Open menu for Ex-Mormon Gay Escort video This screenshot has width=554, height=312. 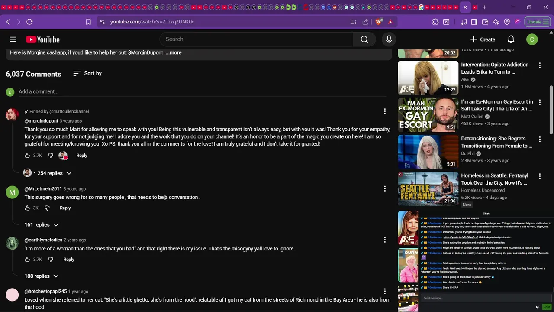(540, 102)
